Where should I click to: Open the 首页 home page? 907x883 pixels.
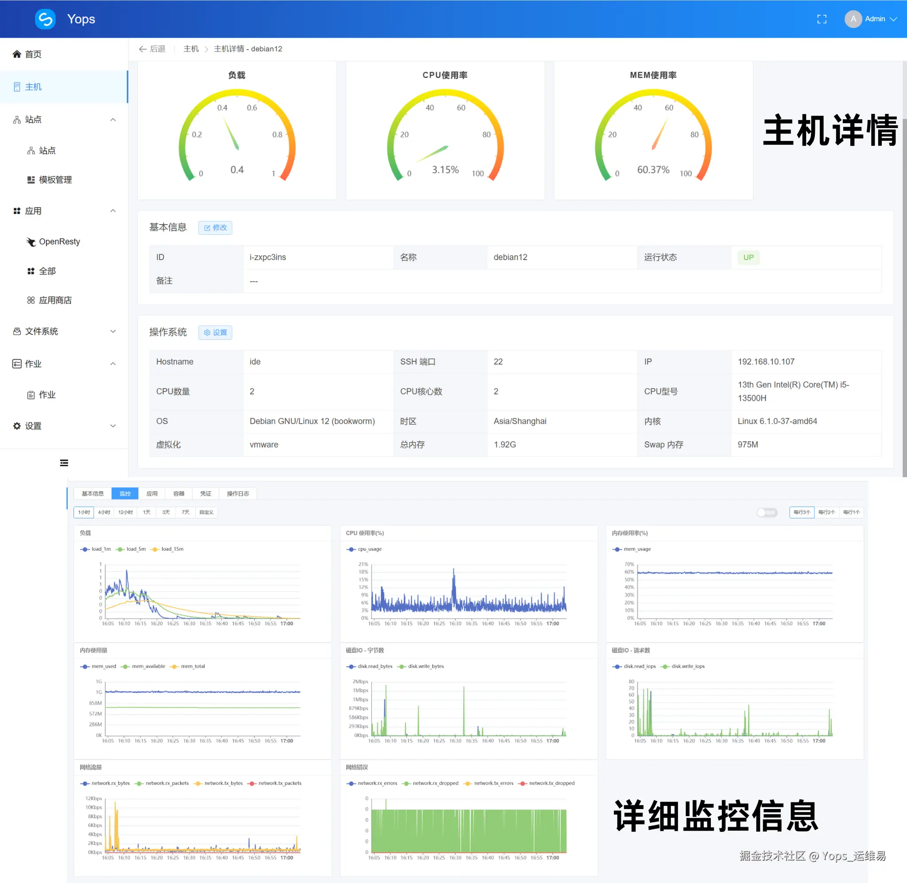[x=33, y=54]
